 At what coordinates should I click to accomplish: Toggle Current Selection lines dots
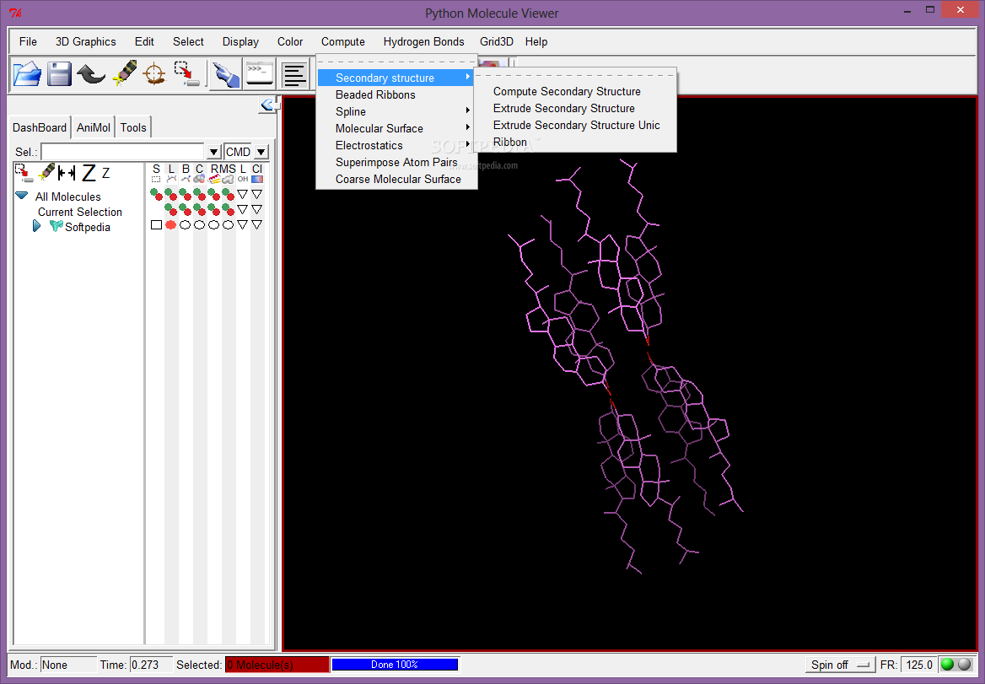point(171,209)
